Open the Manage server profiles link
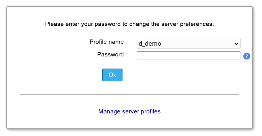 (x=129, y=111)
